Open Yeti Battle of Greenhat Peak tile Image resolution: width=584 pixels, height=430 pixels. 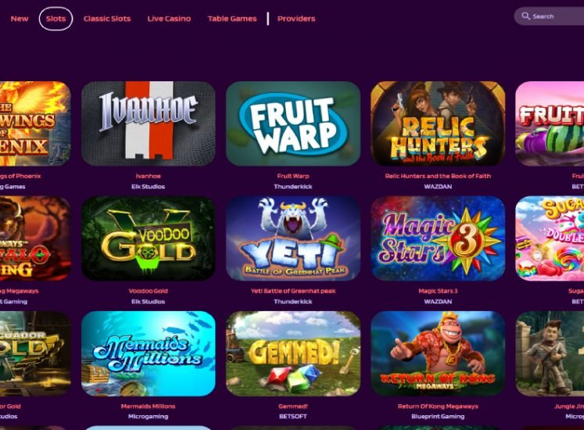coord(293,238)
